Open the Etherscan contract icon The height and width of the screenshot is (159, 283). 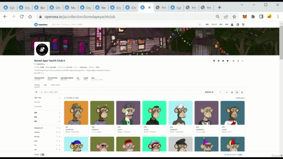pyautogui.click(x=214, y=61)
